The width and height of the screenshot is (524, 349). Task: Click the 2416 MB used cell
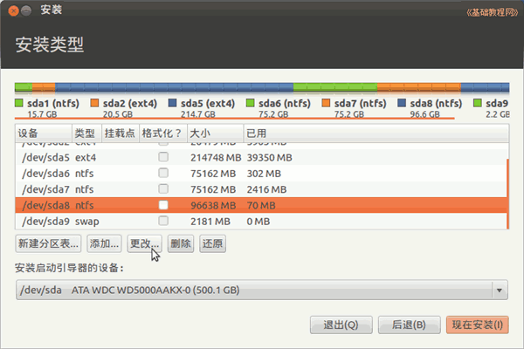266,189
